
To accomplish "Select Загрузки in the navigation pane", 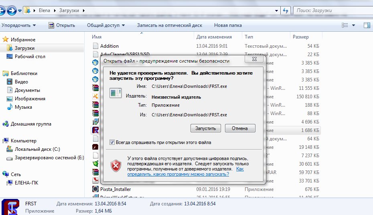I will [24, 48].
